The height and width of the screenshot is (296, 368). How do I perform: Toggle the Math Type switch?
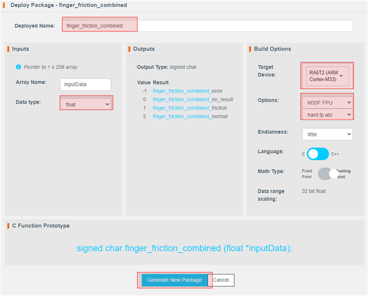pos(329,174)
